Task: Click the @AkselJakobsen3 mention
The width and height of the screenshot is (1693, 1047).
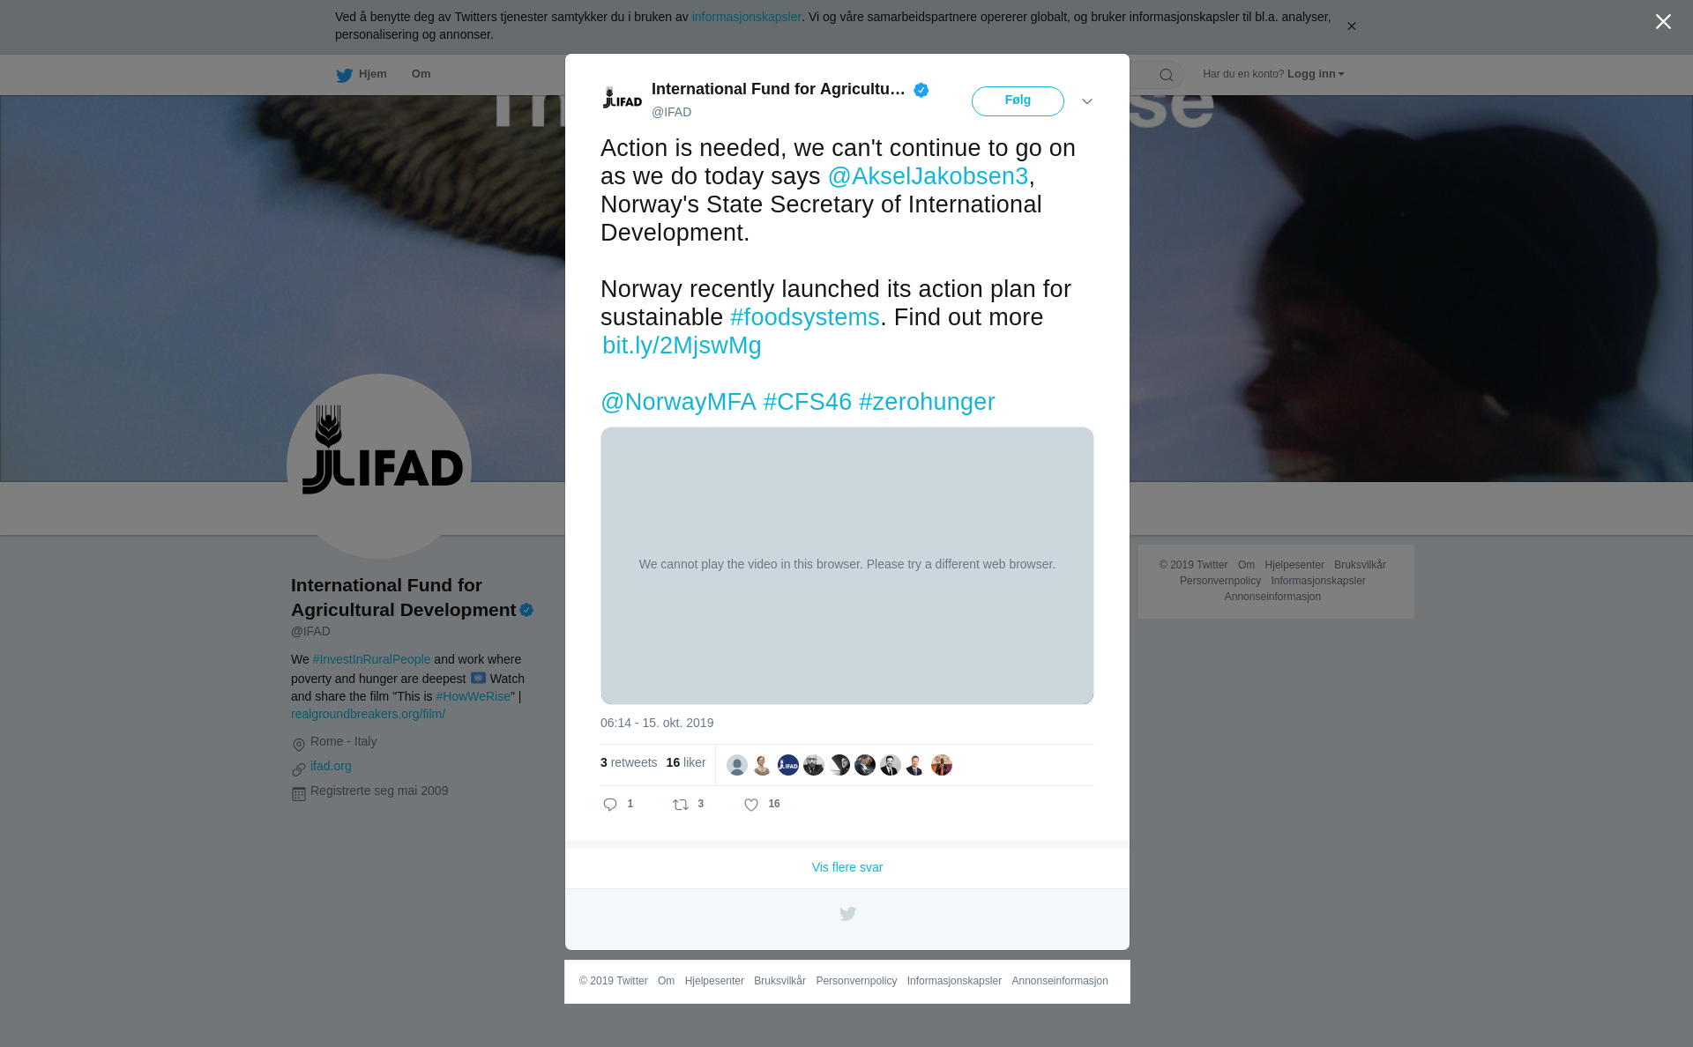Action: click(928, 176)
